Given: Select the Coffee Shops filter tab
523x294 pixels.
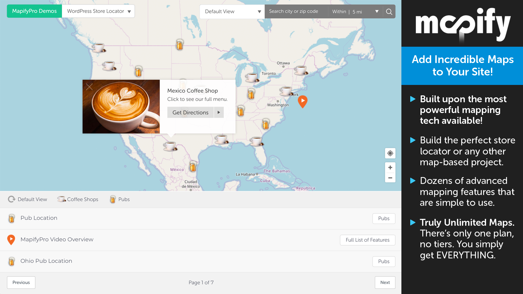Looking at the screenshot, I should click(78, 199).
